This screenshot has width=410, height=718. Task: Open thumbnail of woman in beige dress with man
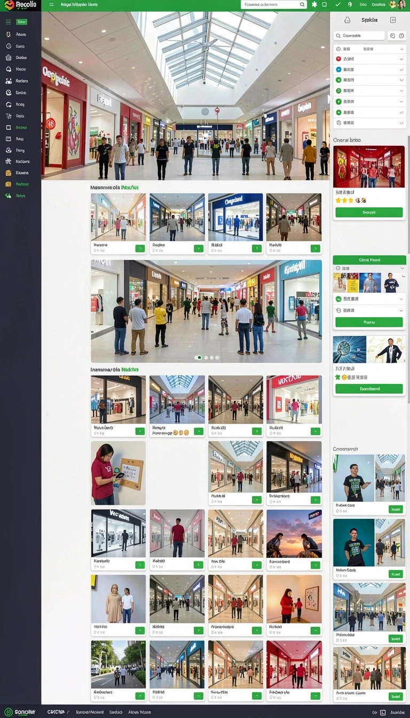(118, 599)
